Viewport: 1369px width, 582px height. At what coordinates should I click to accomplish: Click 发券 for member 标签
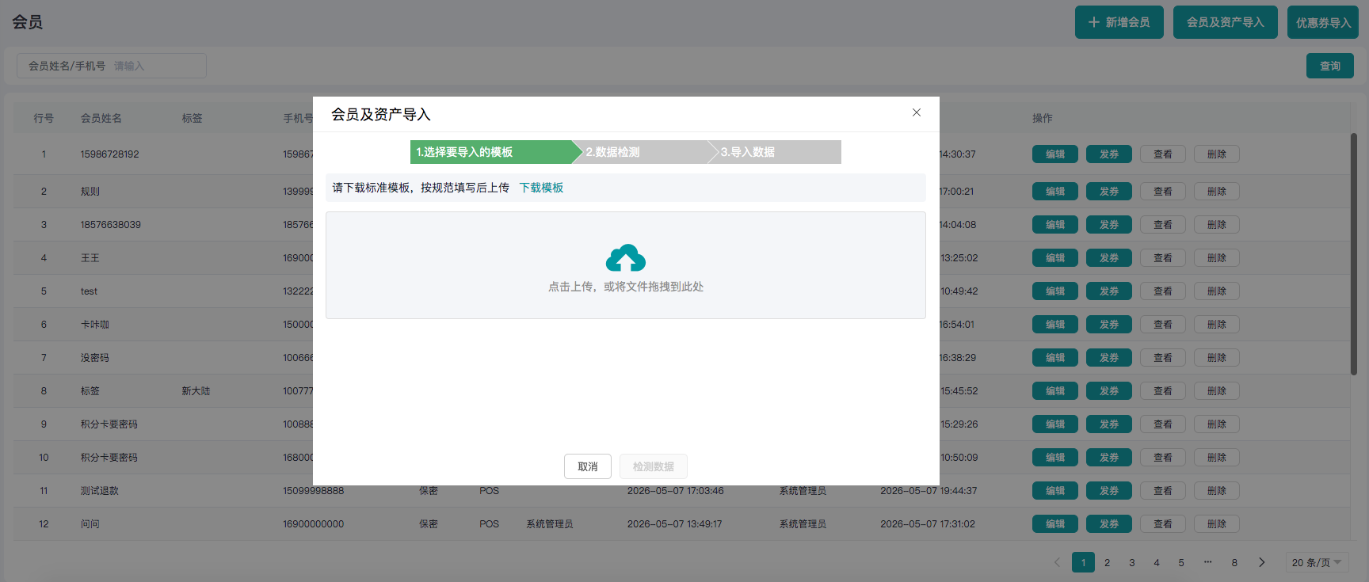point(1109,391)
